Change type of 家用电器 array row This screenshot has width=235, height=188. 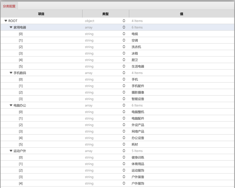(x=124, y=27)
